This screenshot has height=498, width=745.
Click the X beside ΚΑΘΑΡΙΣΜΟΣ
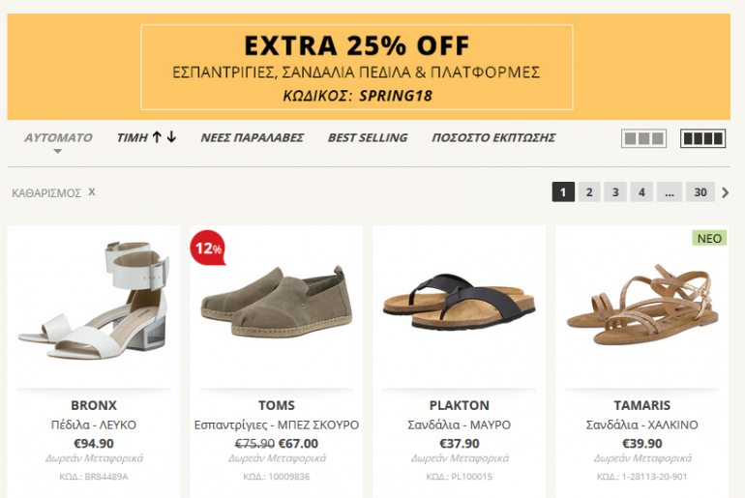92,191
